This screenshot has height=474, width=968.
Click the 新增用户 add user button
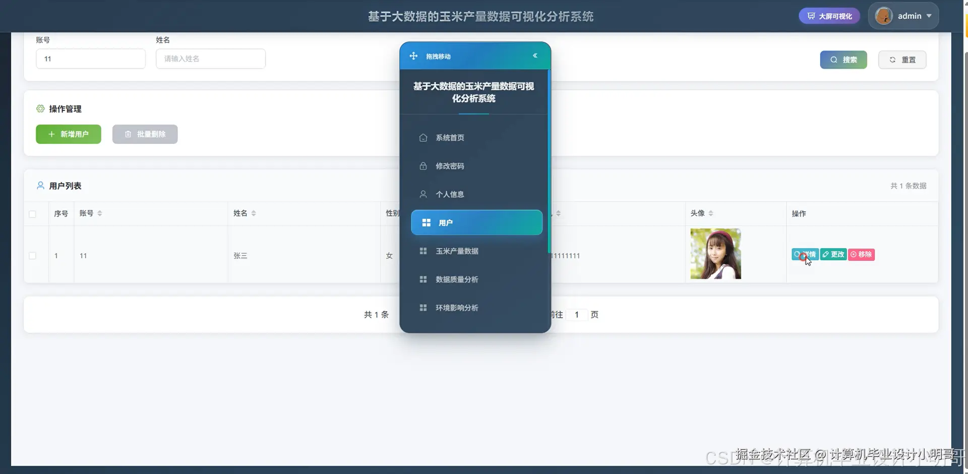(x=68, y=134)
